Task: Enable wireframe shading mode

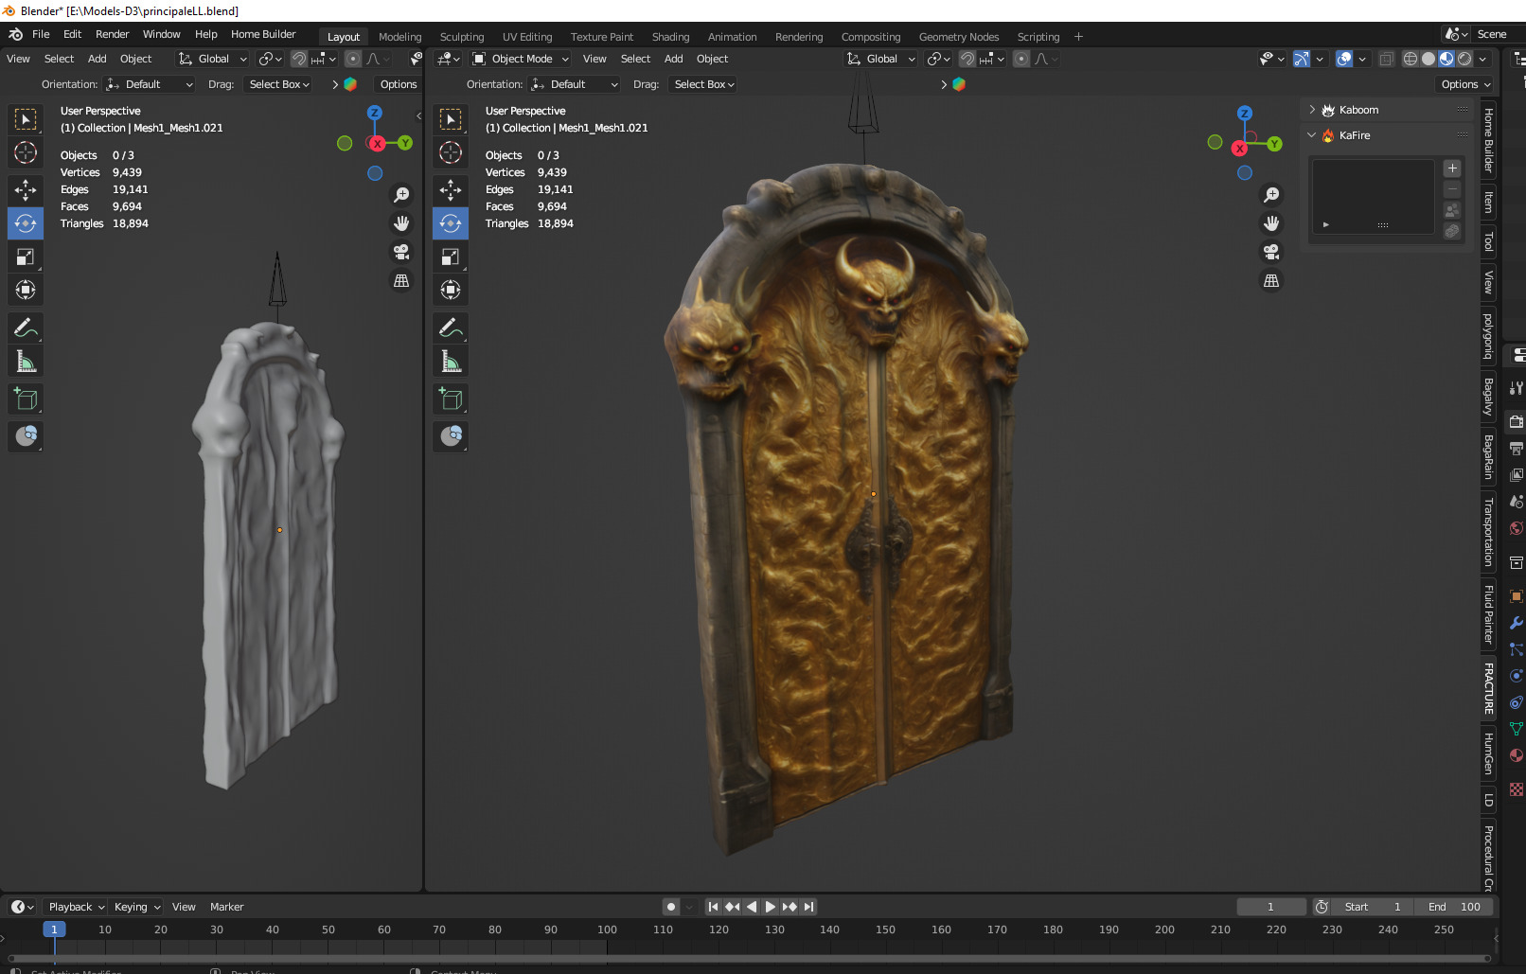Action: [x=1410, y=59]
